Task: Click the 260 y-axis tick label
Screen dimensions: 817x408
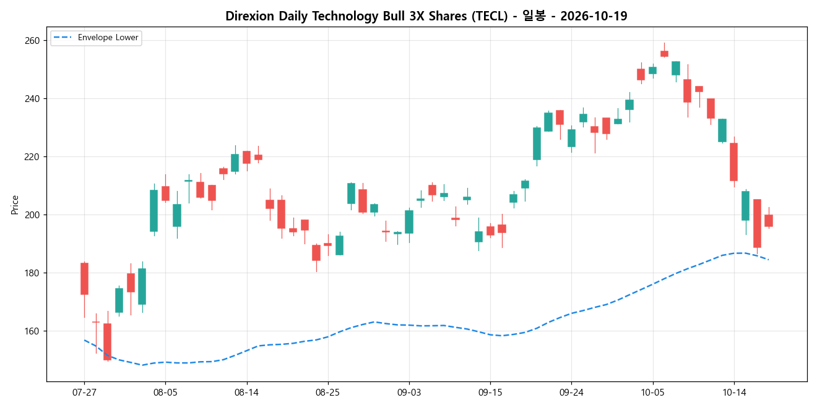Action: coord(32,41)
